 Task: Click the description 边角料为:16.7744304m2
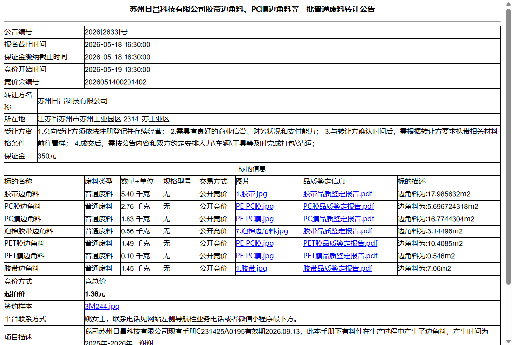click(436, 219)
